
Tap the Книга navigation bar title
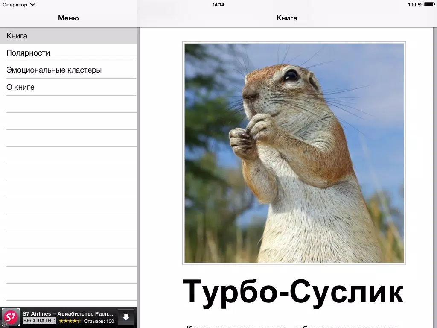[x=287, y=18]
